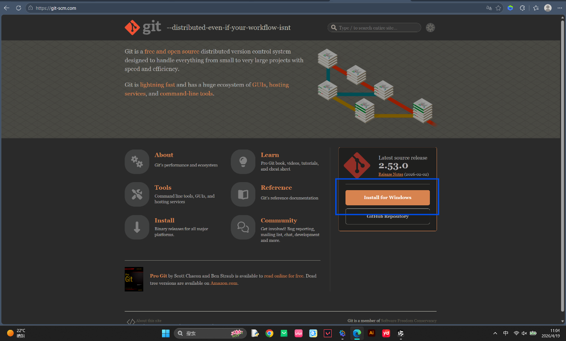This screenshot has height=341, width=566.
Task: Click the Learn lightbulb icon
Action: [243, 162]
